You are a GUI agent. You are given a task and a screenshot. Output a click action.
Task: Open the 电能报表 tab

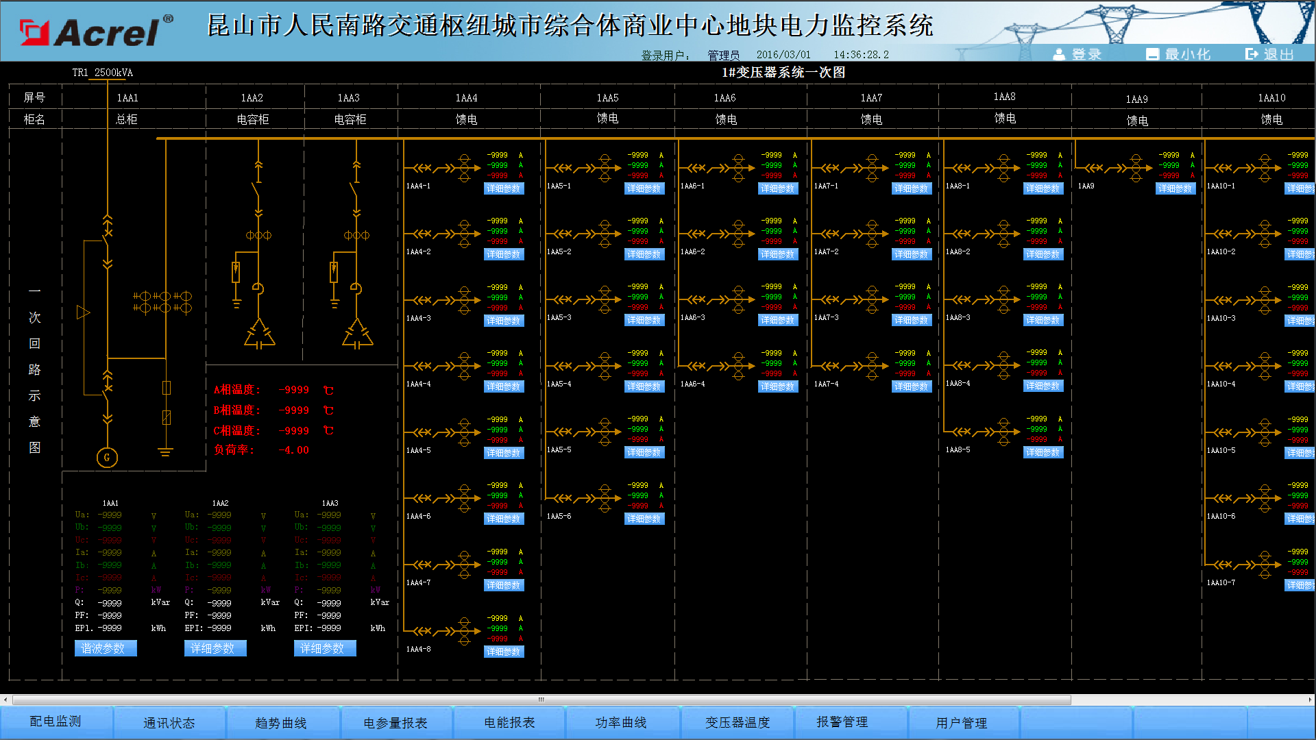(x=509, y=723)
